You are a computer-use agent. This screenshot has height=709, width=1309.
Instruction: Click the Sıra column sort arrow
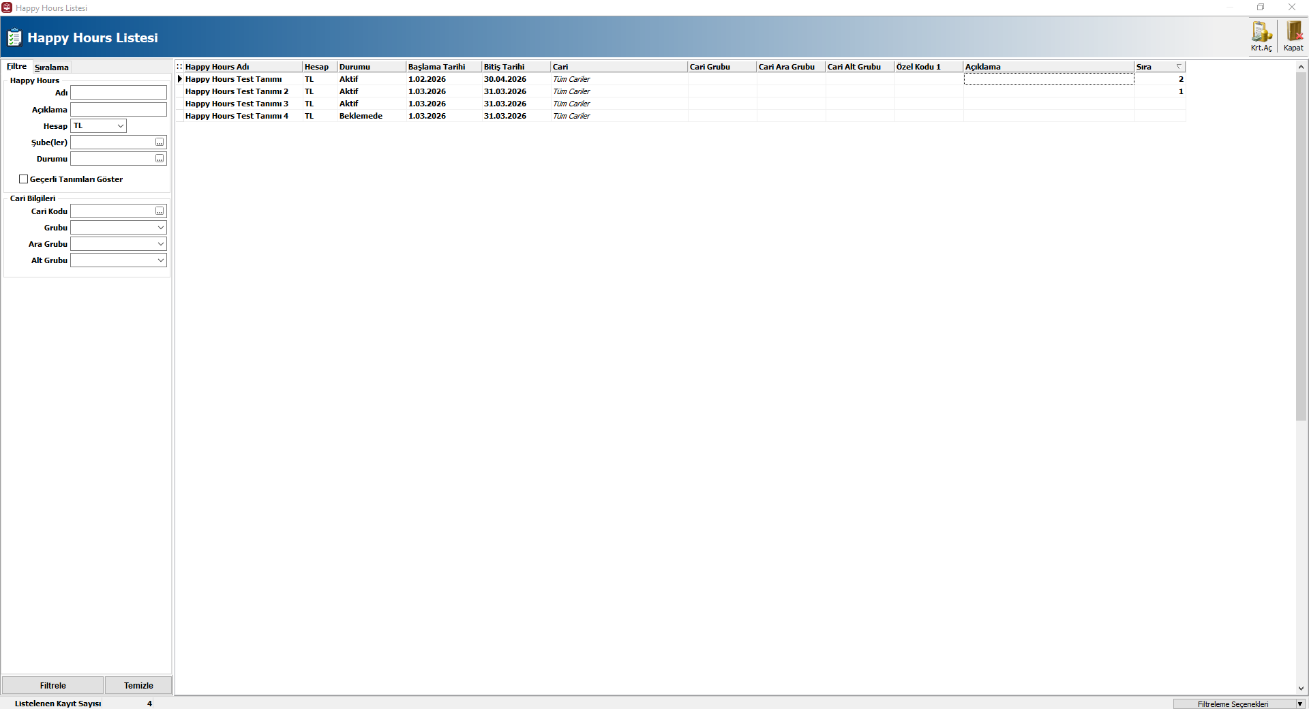(x=1179, y=67)
